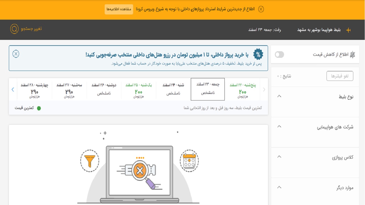Close the orange Corona notice banner
This screenshot has height=205, width=365.
[261, 9]
